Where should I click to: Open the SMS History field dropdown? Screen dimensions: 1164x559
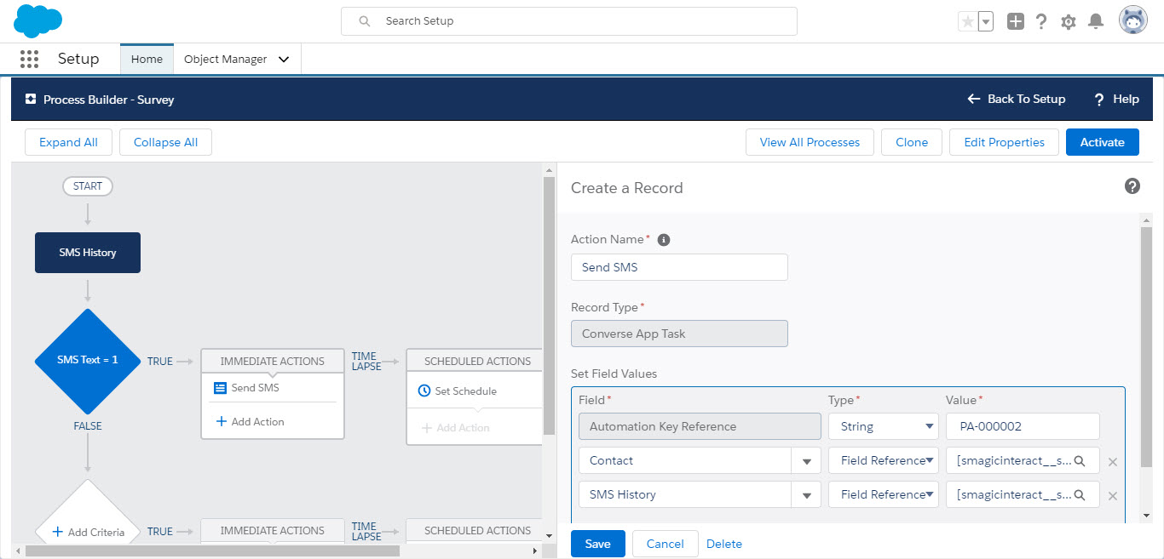(806, 494)
